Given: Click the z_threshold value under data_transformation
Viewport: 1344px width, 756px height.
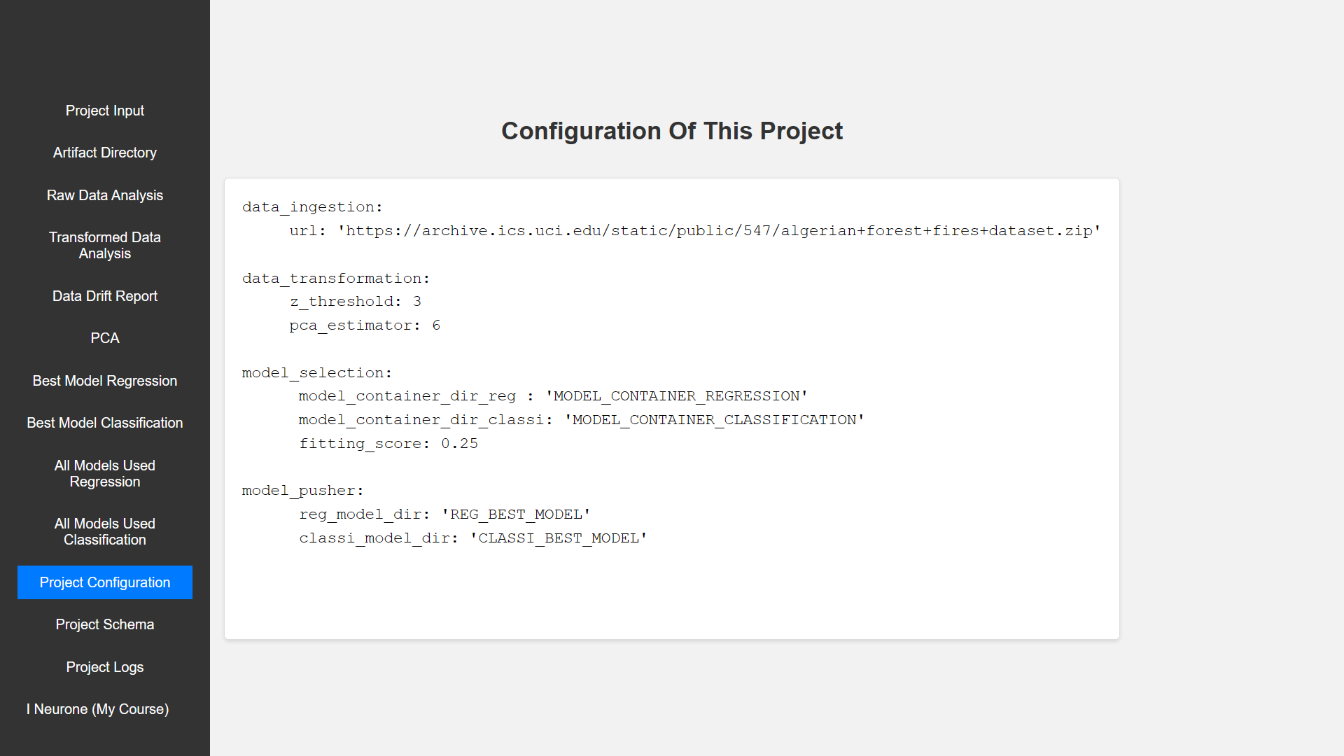Looking at the screenshot, I should [417, 301].
